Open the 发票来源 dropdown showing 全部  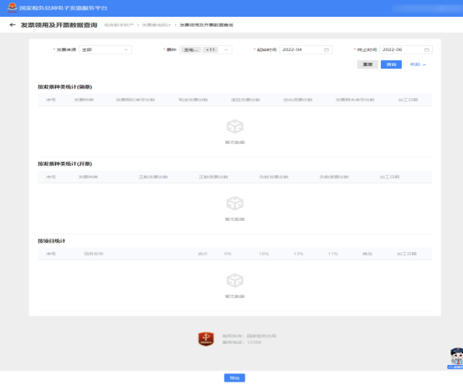105,49
